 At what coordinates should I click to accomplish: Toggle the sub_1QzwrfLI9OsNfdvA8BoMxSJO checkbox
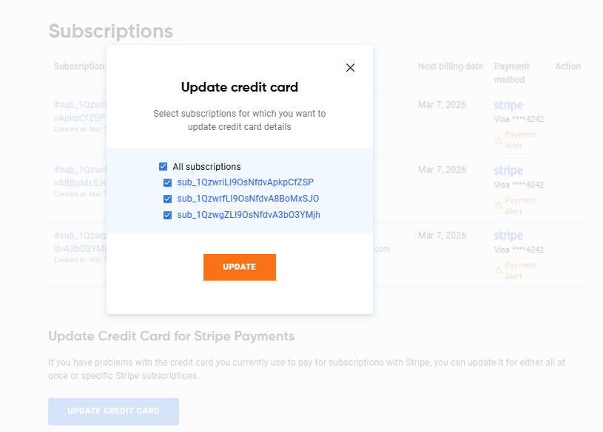click(x=168, y=199)
